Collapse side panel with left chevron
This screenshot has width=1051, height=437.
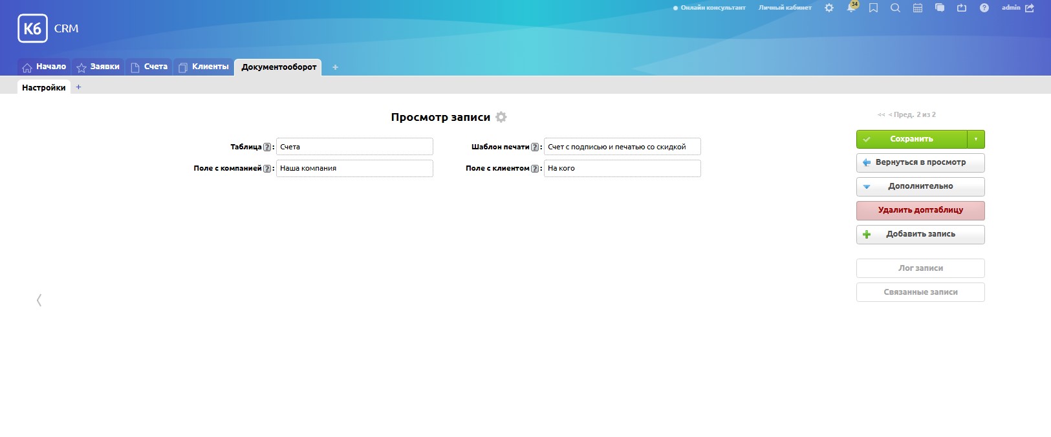point(39,300)
